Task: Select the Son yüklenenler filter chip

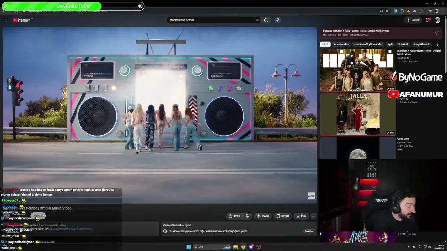Action: [x=422, y=44]
